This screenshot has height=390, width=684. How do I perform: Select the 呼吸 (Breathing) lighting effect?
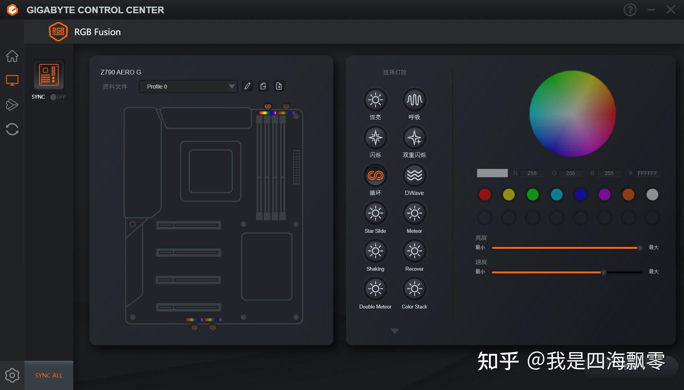click(414, 100)
